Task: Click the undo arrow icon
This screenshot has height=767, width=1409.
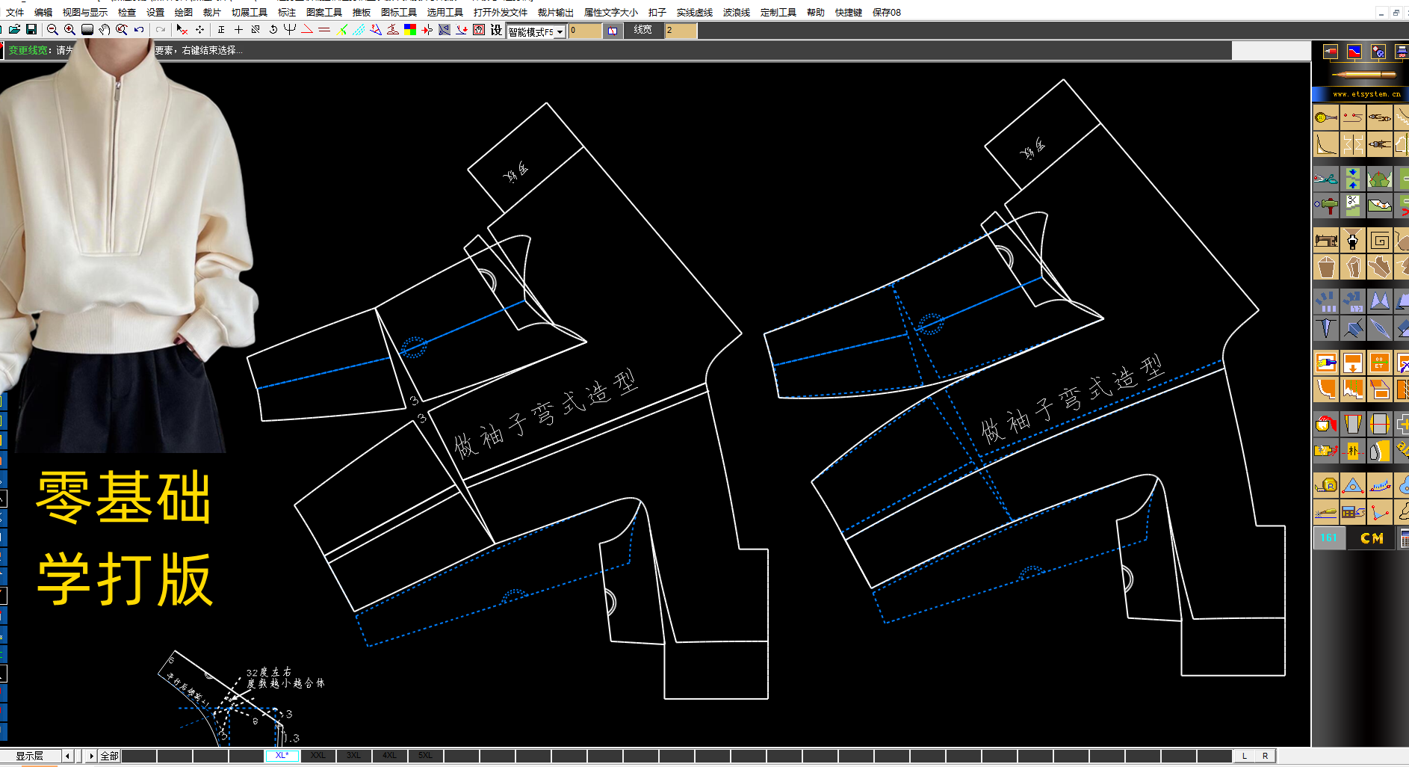Action: pyautogui.click(x=139, y=30)
